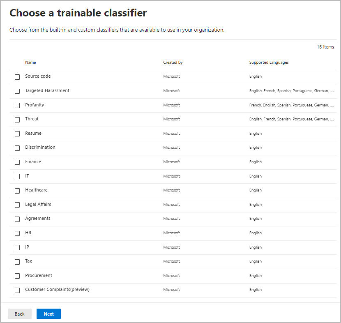Select the Tax classifier checkbox

coord(17,261)
